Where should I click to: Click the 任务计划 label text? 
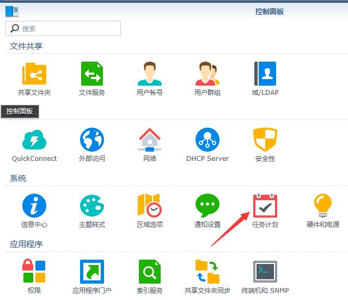(265, 224)
